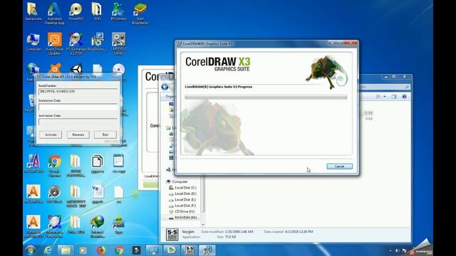Screen dimensions: 456x256
Task: Select CD Drive (H:) in Explorer sidebar
Action: point(182,212)
